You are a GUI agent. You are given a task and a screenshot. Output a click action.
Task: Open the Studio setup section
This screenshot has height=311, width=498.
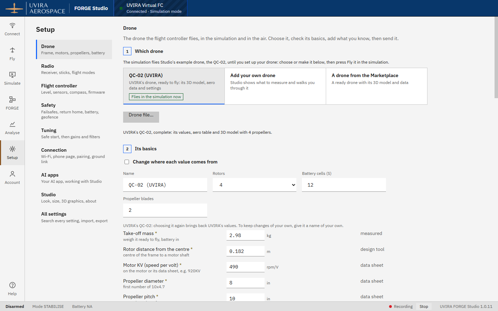[74, 198]
